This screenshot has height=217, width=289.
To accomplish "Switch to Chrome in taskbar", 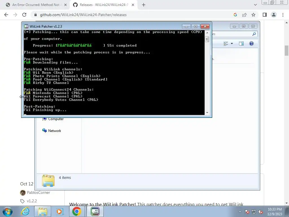I will [x=77, y=212].
